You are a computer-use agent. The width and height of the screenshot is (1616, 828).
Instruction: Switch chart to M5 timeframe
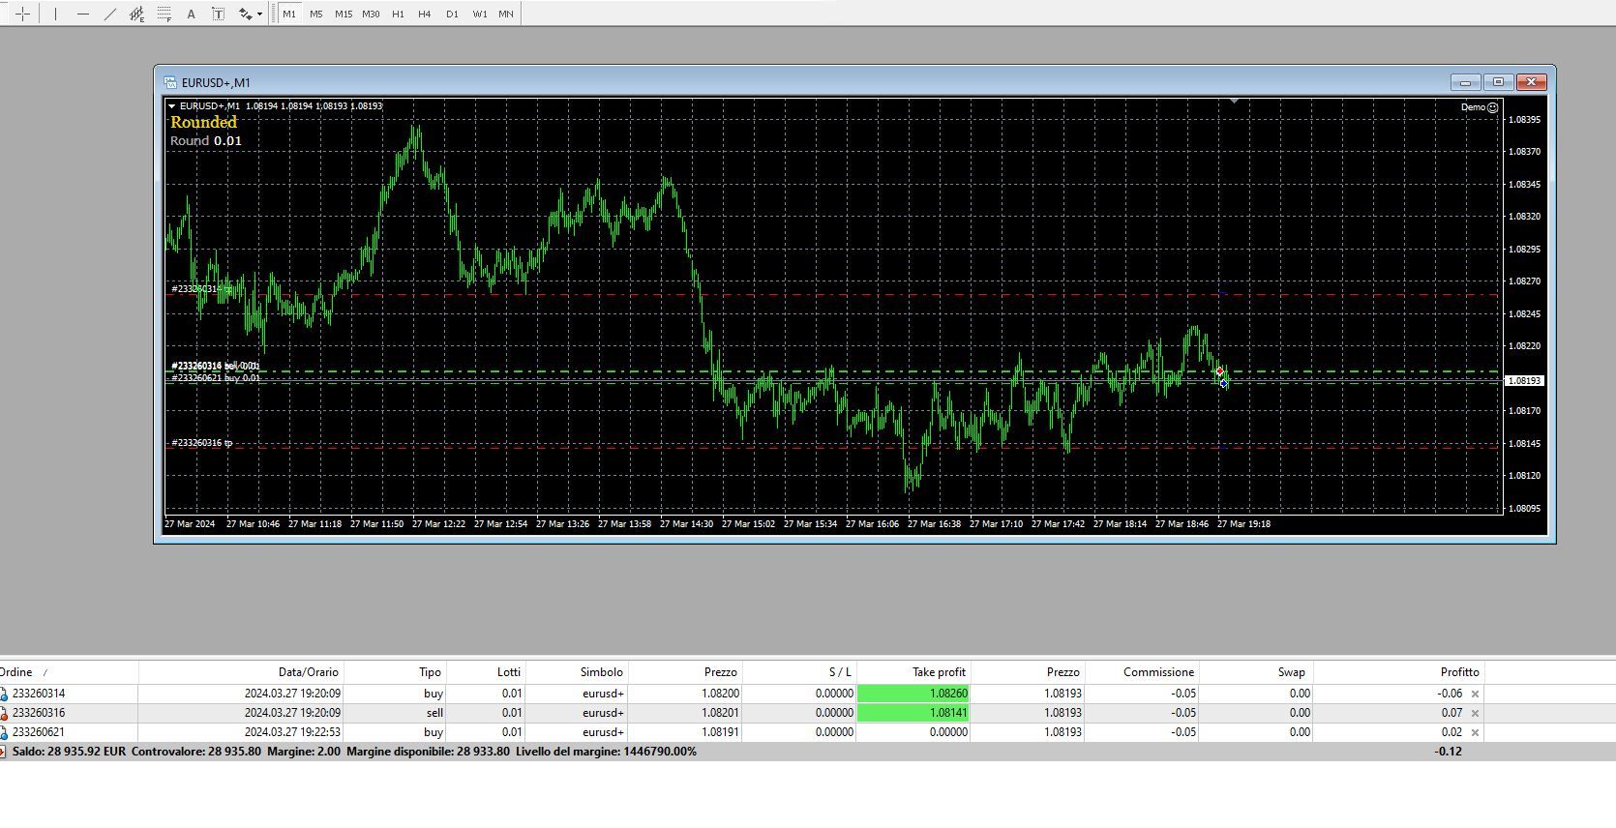[316, 14]
